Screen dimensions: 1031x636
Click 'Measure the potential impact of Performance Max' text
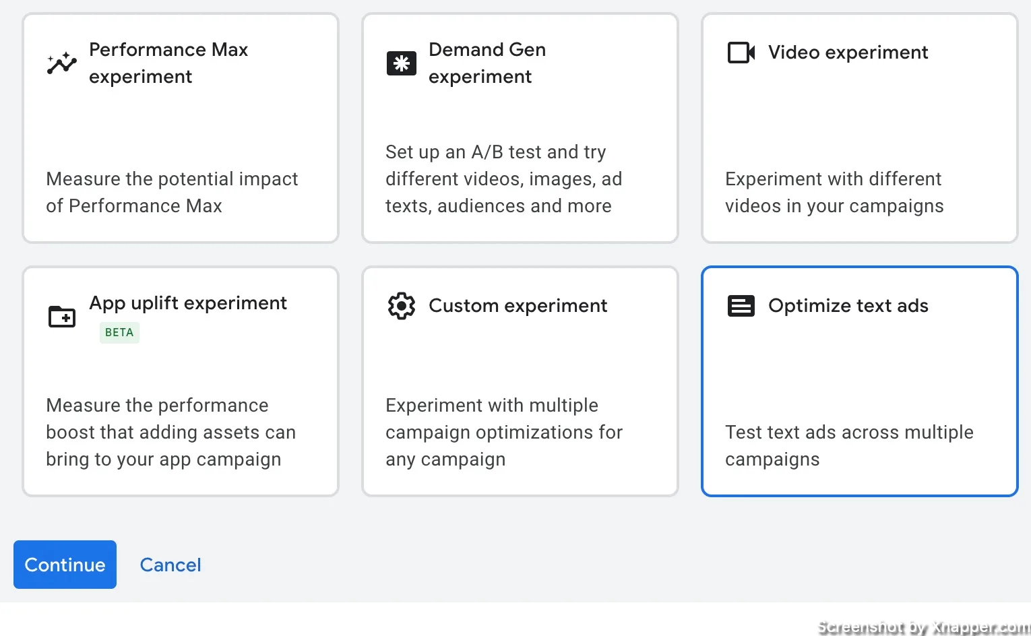pyautogui.click(x=172, y=192)
